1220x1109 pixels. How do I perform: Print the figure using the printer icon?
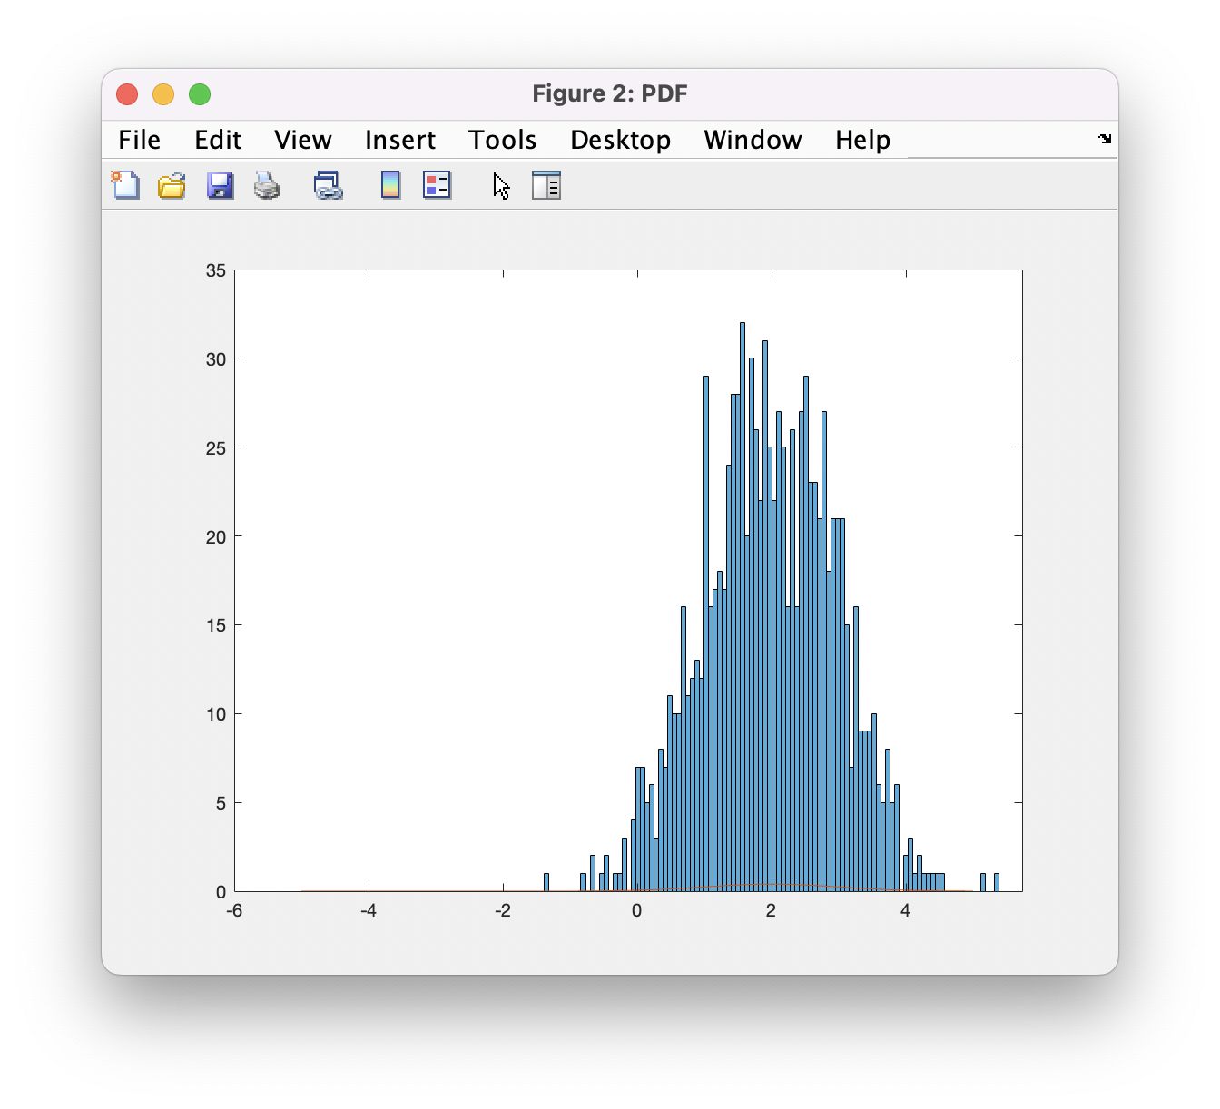[x=267, y=185]
